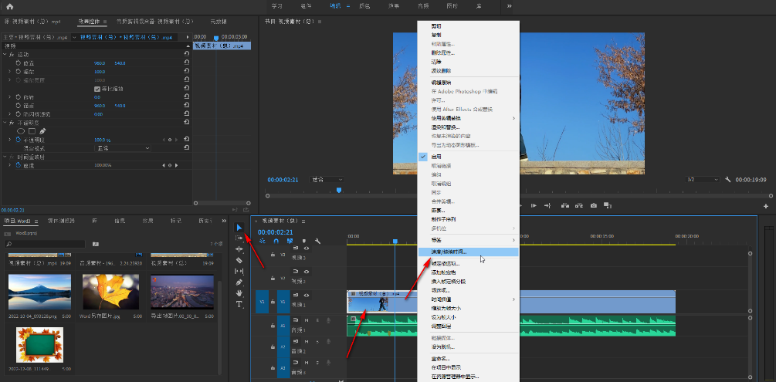Viewport: 776px width, 382px height.
Task: Toggle eye visibility for video track V3
Action: tap(307, 249)
